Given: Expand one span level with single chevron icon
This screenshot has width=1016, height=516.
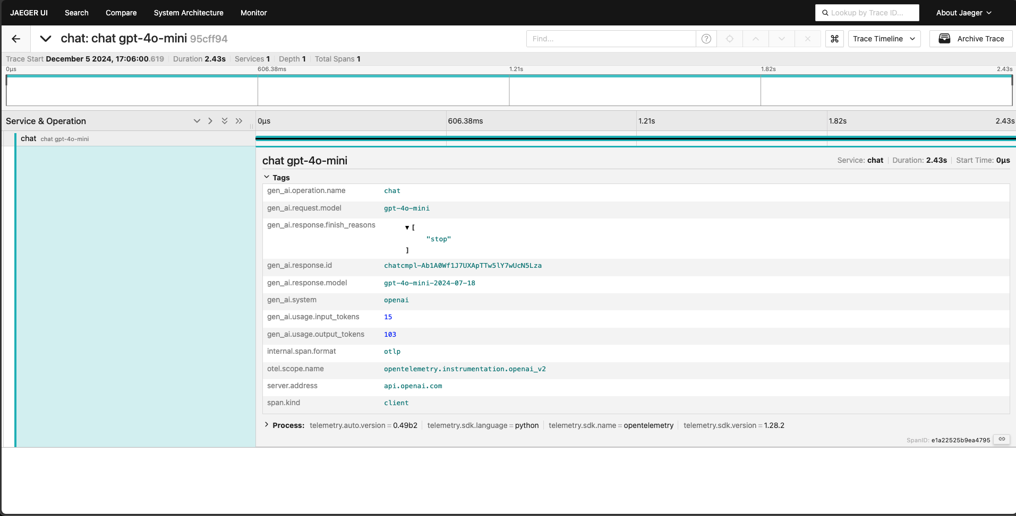Looking at the screenshot, I should coord(210,120).
